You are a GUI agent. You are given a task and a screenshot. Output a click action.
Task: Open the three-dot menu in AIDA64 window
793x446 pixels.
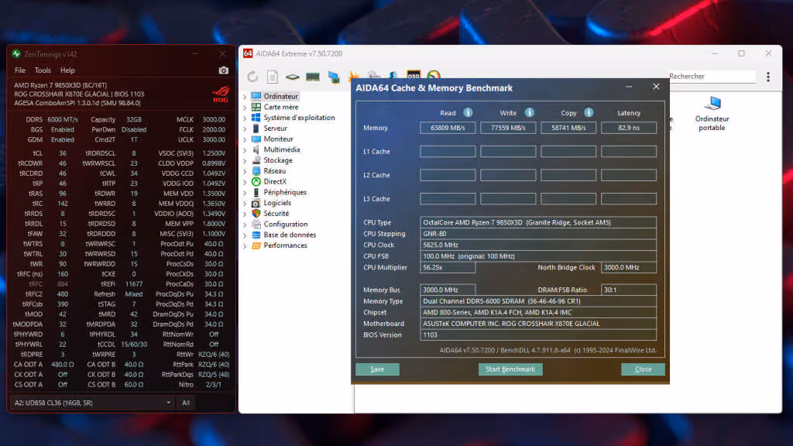[x=767, y=77]
